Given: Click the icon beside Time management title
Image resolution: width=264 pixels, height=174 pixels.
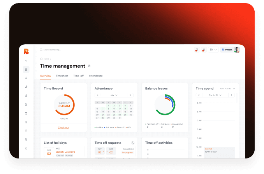Looking at the screenshot, I should tap(89, 66).
